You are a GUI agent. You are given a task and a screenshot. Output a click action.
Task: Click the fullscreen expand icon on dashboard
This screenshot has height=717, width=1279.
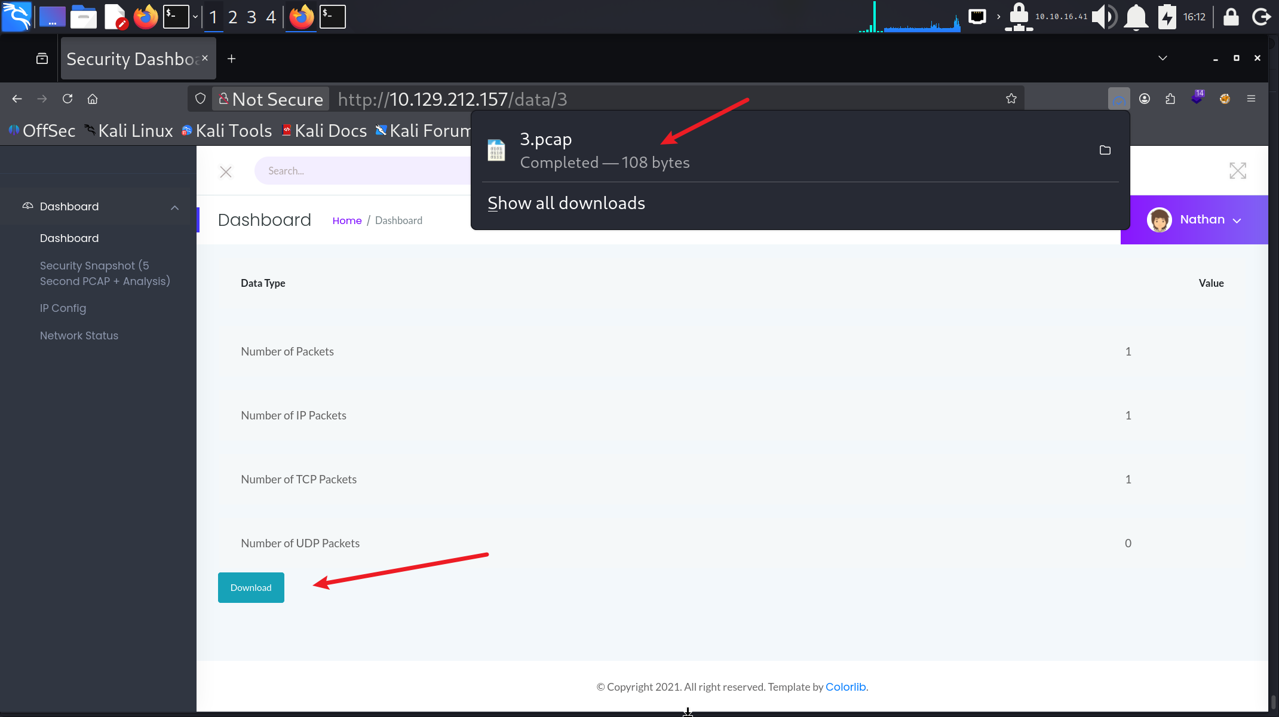(1237, 171)
